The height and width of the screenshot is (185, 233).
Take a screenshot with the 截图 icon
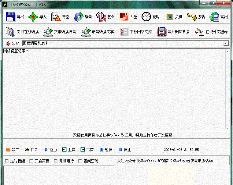click(101, 17)
